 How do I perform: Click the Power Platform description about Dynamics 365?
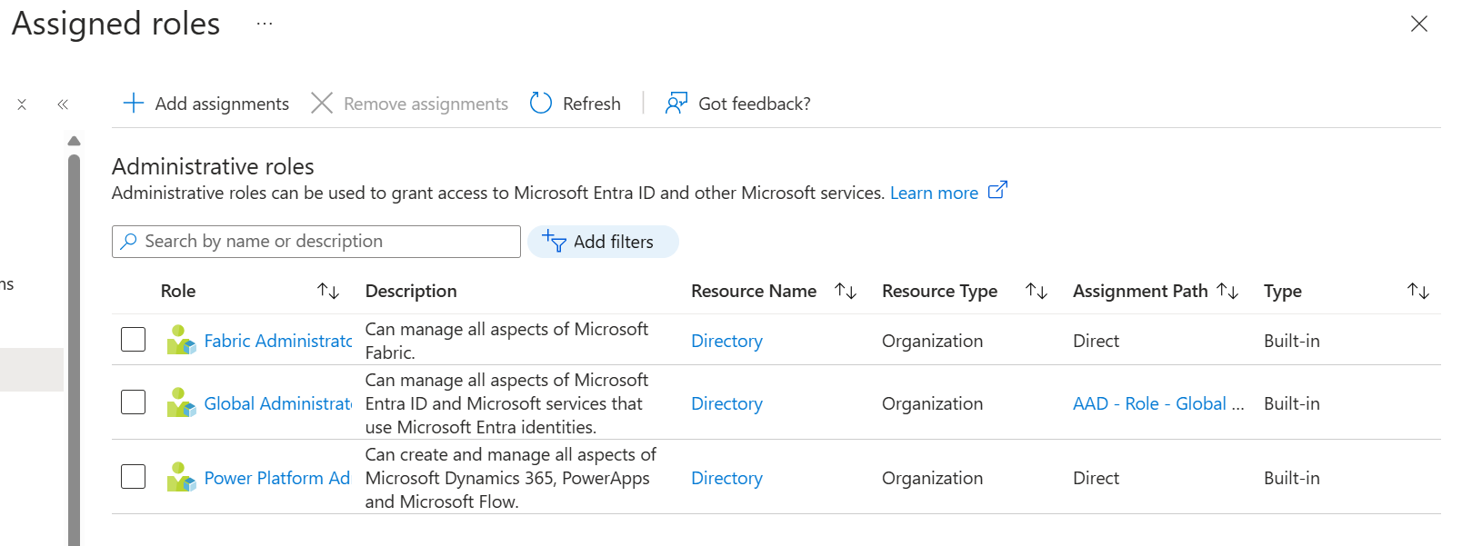coord(510,478)
